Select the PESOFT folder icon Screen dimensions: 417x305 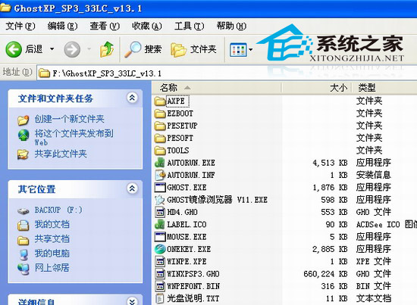pyautogui.click(x=160, y=138)
